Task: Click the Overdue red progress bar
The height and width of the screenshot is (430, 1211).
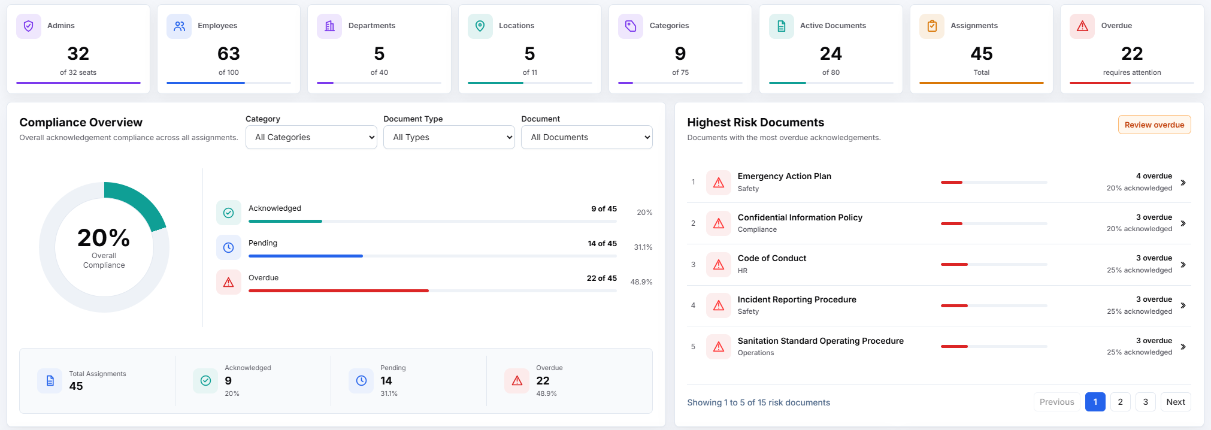Action: (338, 290)
